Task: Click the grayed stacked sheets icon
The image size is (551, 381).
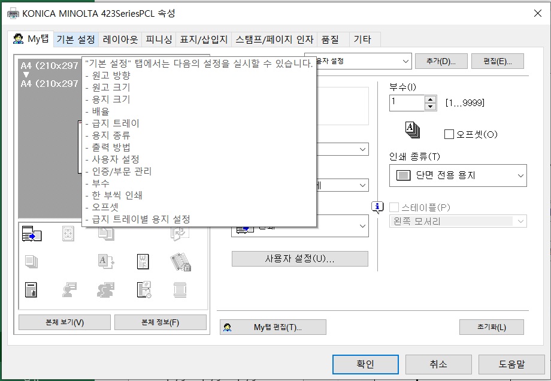Action: pos(32,262)
